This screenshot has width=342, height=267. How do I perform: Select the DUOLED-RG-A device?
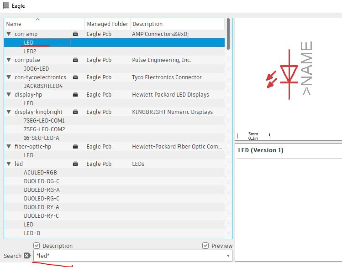(42, 190)
